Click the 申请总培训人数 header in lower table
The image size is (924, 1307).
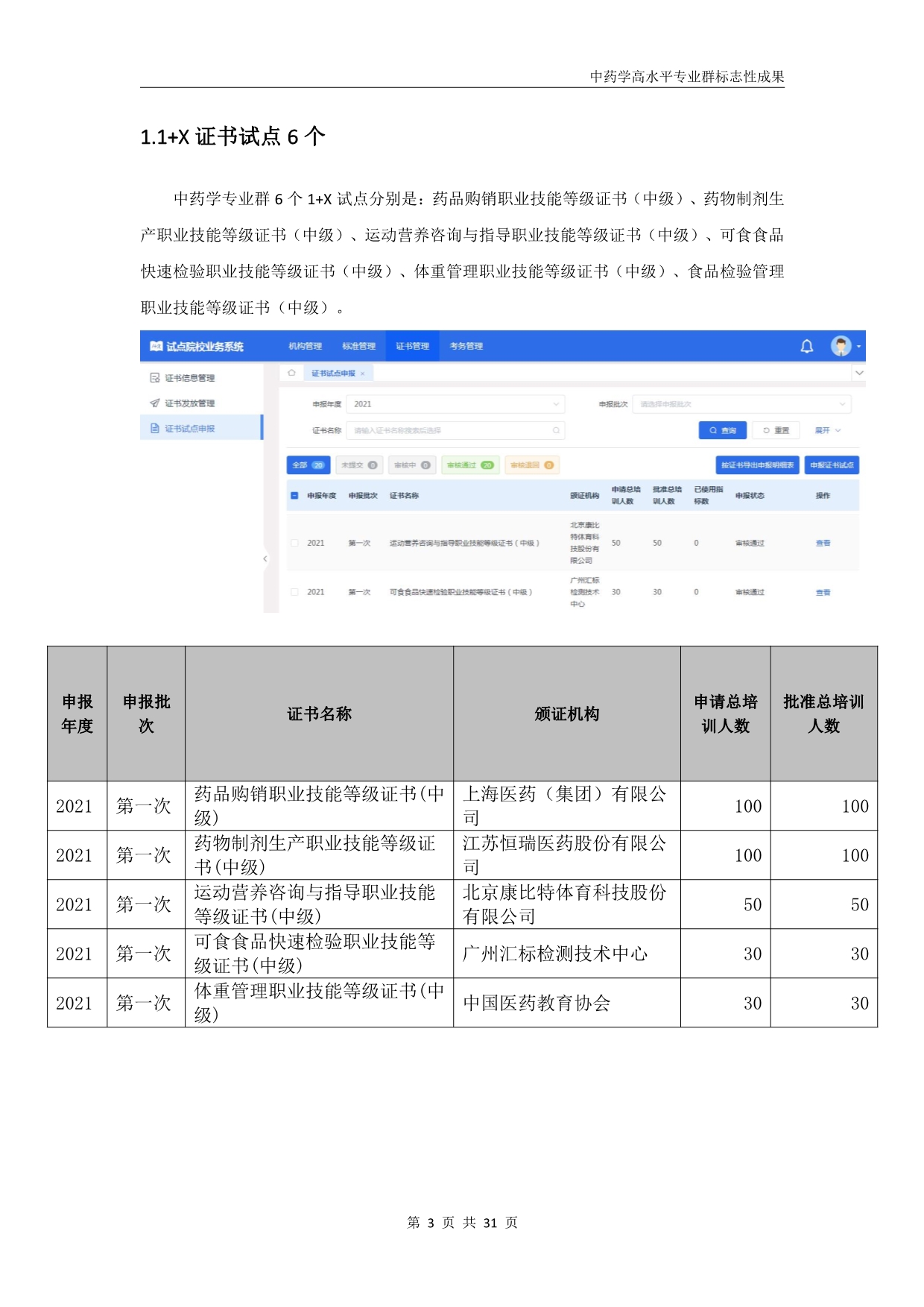coord(725,714)
